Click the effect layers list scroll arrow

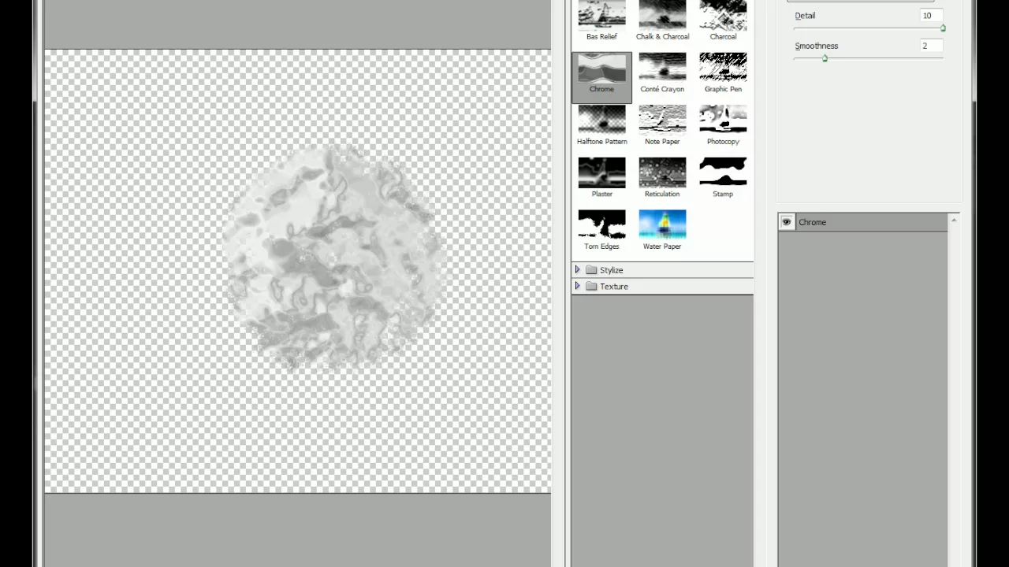(x=954, y=220)
